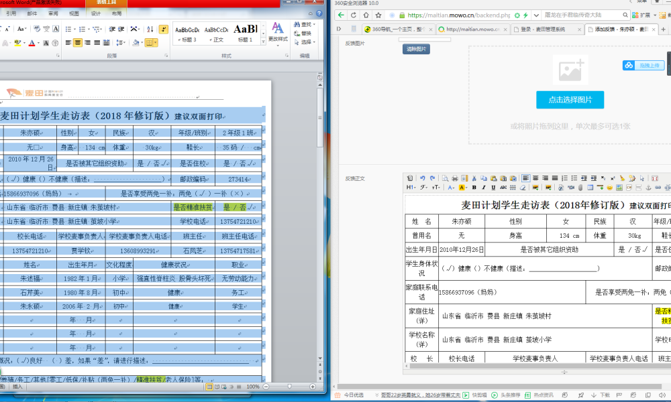Expand the Word styles gallery
Screen dimensions: 671x402
(263, 40)
